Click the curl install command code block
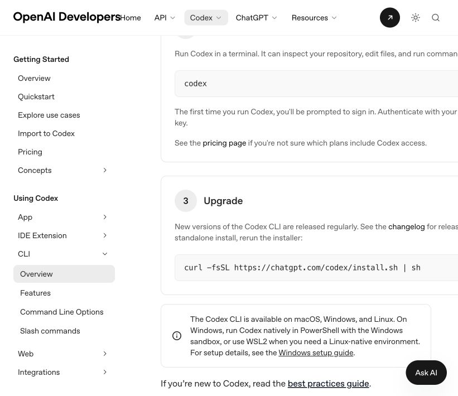Screen dimensions: 458x396 tap(316, 268)
